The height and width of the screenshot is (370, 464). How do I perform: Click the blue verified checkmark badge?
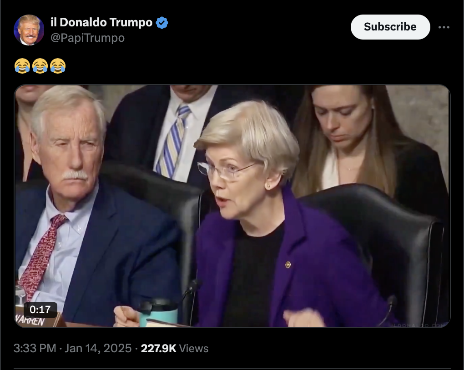click(162, 23)
